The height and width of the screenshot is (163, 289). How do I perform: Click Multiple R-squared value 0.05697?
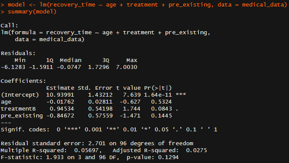click(86, 150)
